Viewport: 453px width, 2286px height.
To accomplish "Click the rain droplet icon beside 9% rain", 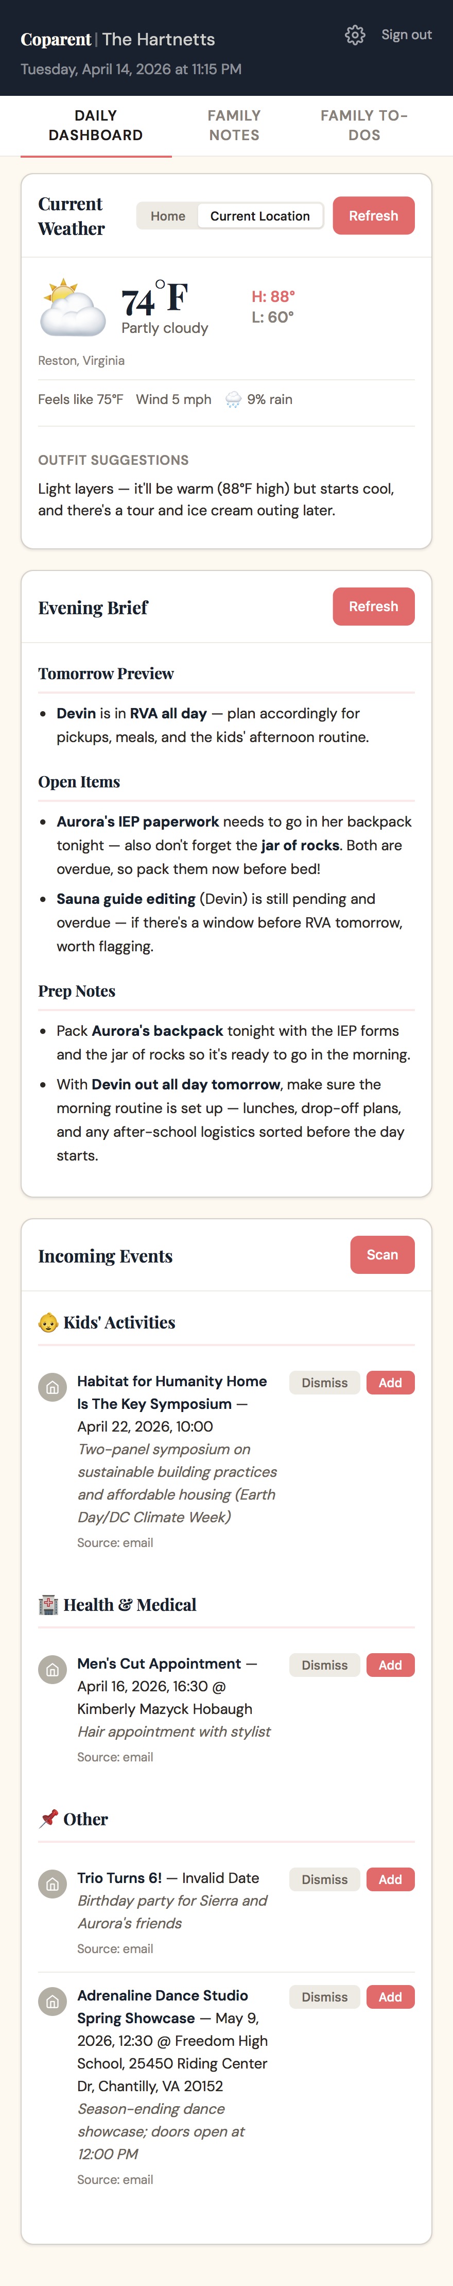I will 233,399.
